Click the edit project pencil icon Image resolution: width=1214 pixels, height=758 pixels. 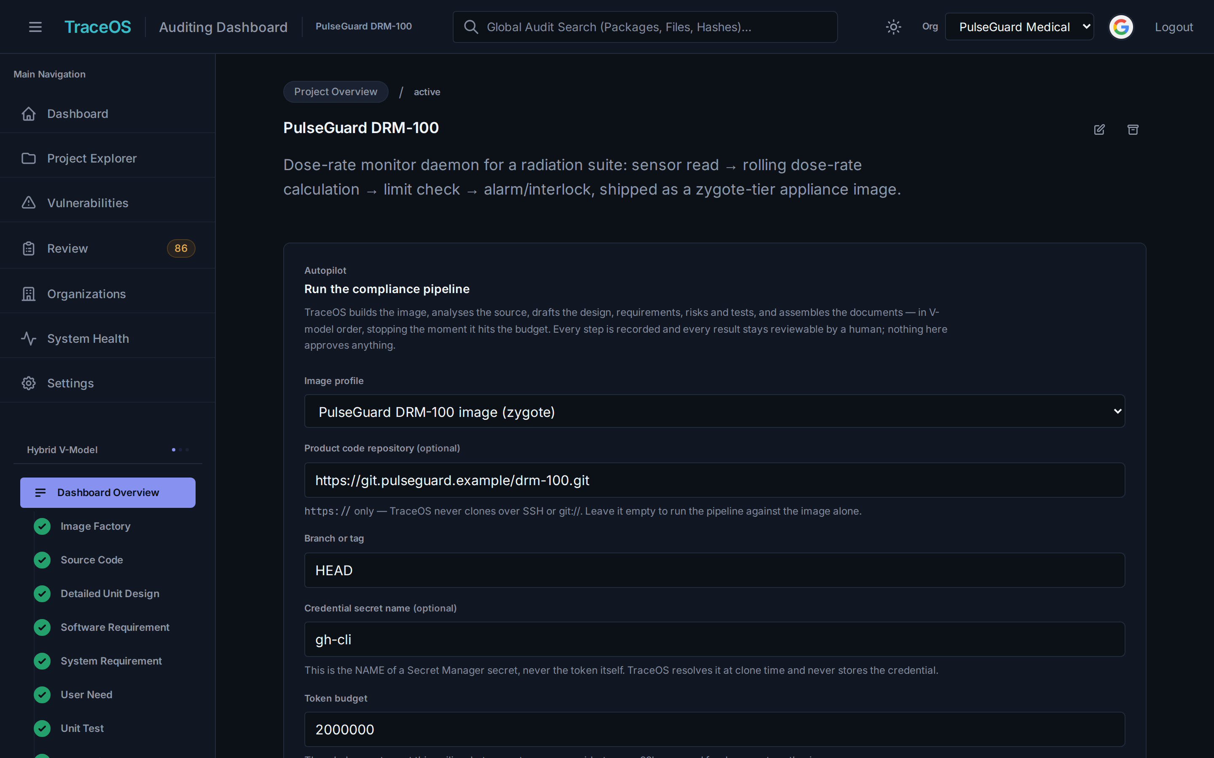coord(1099,129)
